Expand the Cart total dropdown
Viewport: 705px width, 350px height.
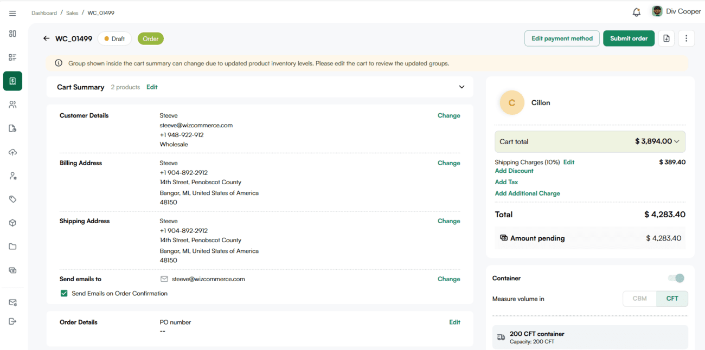676,141
